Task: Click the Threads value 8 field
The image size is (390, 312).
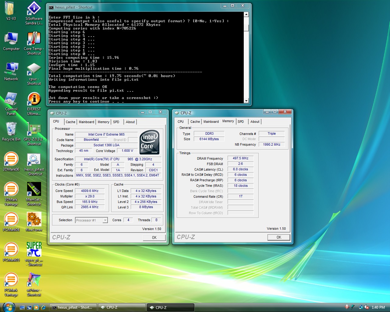Action: (156, 220)
